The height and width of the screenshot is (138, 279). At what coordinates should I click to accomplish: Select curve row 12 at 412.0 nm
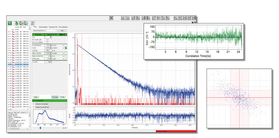point(18,57)
